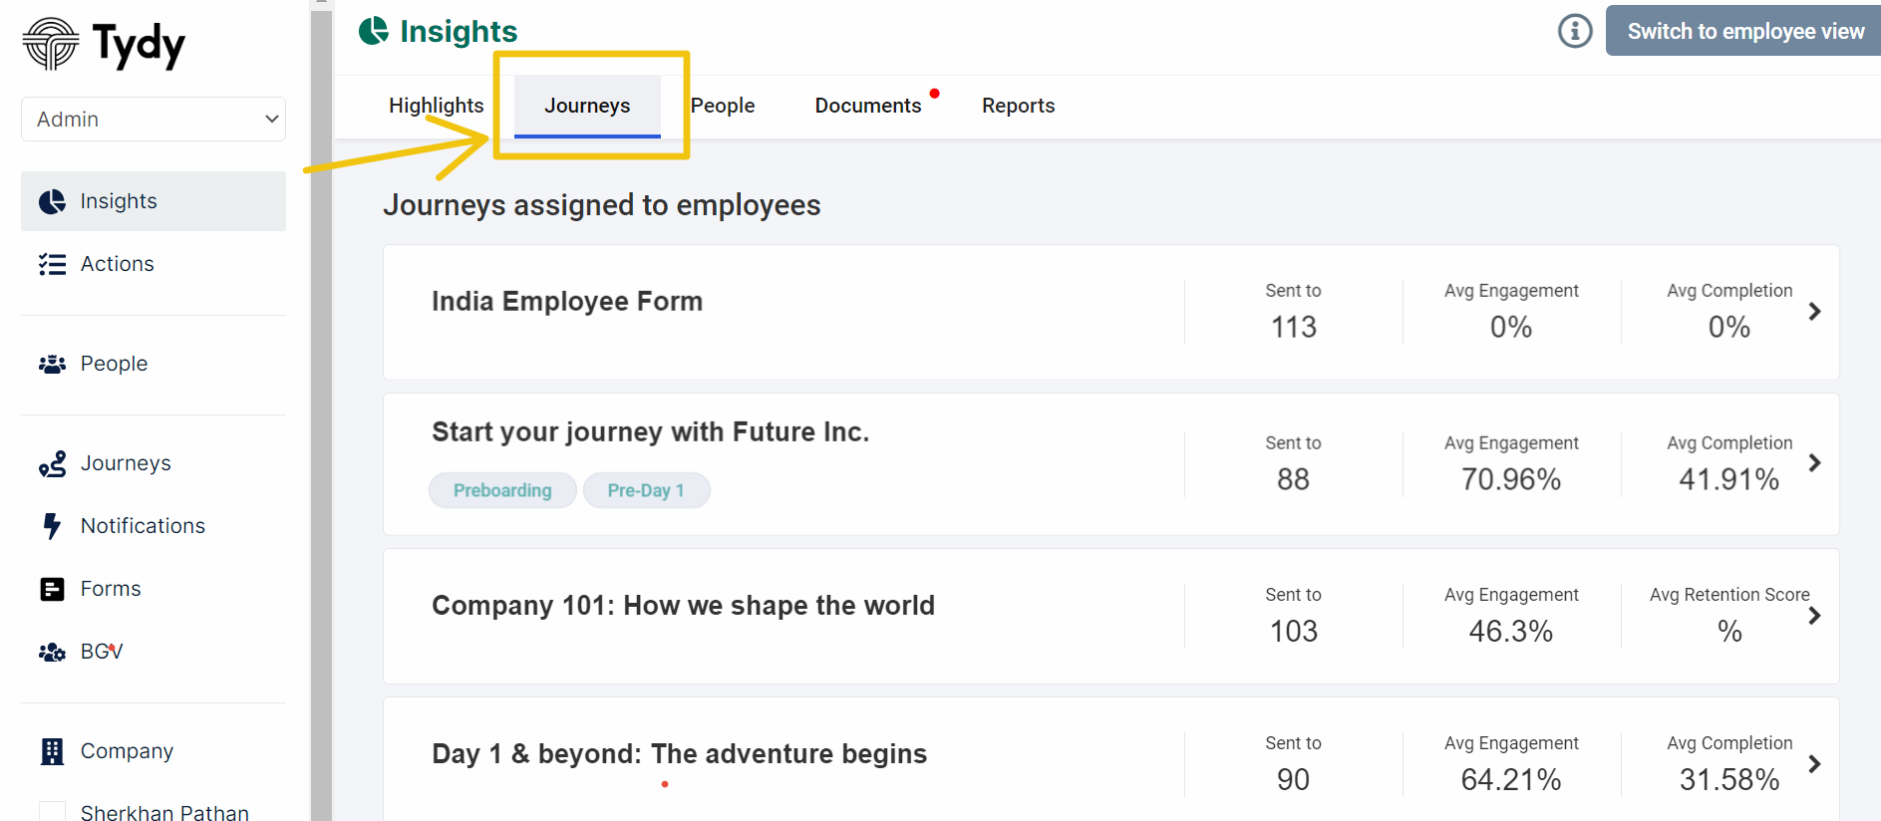The height and width of the screenshot is (821, 1881).
Task: Click the Insights header pie chart icon
Action: 374,31
